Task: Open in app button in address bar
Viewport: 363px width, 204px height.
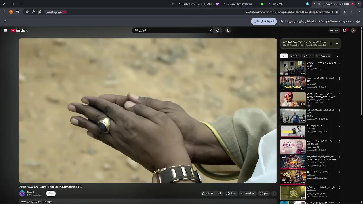Action: (x=56, y=12)
